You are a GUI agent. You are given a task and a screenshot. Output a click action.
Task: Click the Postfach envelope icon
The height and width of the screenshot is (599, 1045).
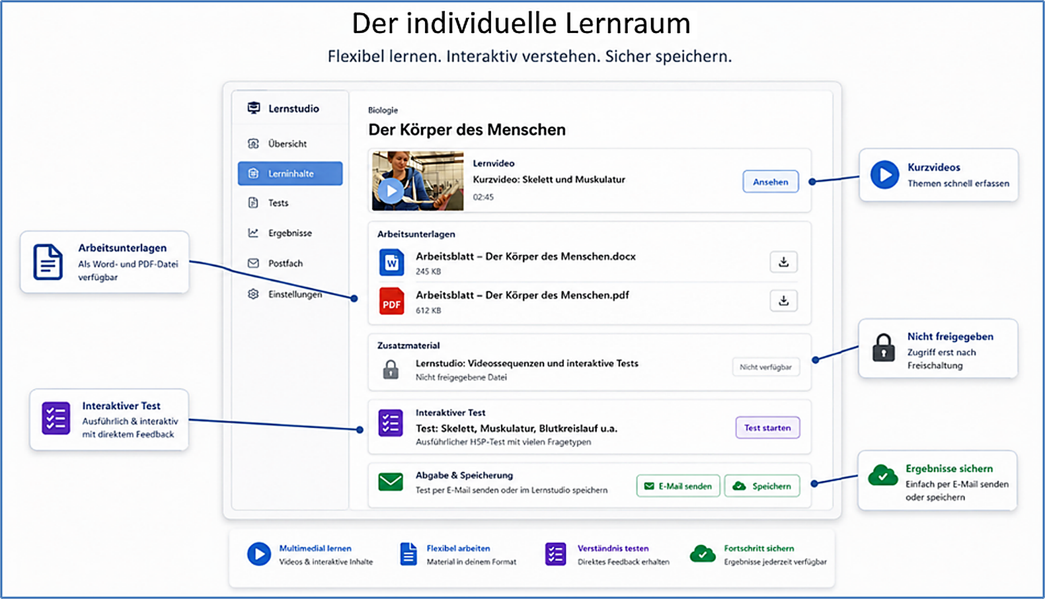pyautogui.click(x=253, y=263)
